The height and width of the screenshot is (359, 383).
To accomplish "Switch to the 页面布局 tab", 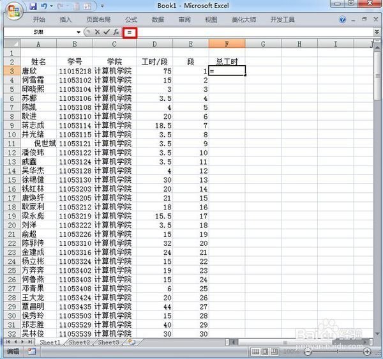I will coord(98,20).
